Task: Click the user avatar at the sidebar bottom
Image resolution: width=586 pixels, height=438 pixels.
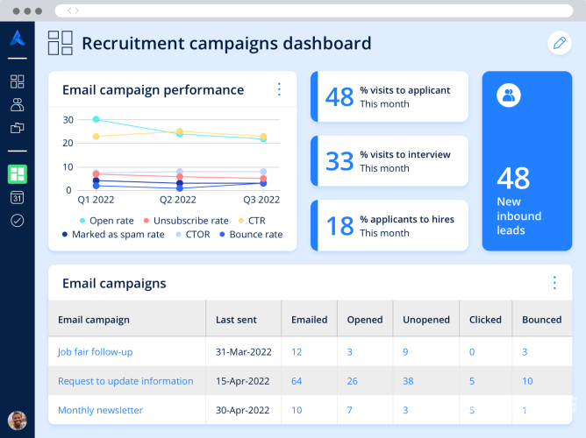Action: pos(17,420)
